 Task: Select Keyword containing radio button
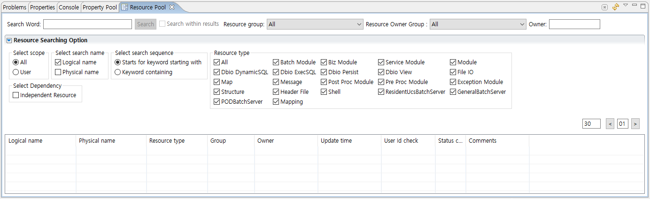(x=118, y=72)
